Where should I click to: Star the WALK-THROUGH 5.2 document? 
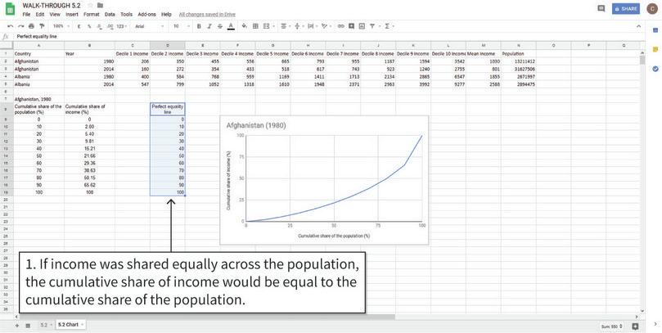[90, 6]
